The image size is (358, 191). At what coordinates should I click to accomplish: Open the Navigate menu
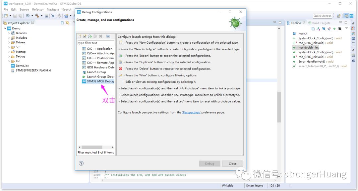pyautogui.click(x=53, y=9)
